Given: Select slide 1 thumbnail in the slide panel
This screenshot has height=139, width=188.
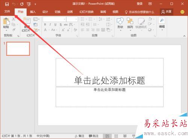Looking at the screenshot, I should (x=18, y=48).
